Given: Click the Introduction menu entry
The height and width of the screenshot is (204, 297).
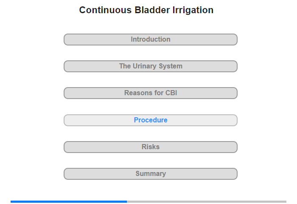Looking at the screenshot, I should [150, 39].
